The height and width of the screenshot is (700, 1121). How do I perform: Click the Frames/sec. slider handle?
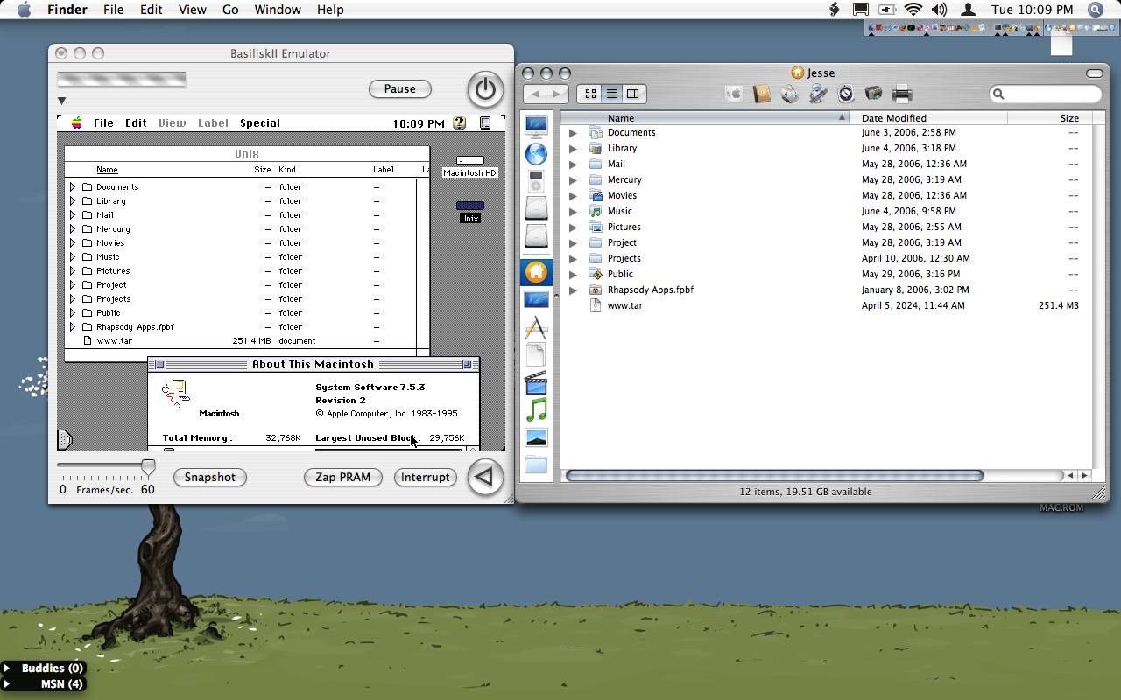(148, 466)
